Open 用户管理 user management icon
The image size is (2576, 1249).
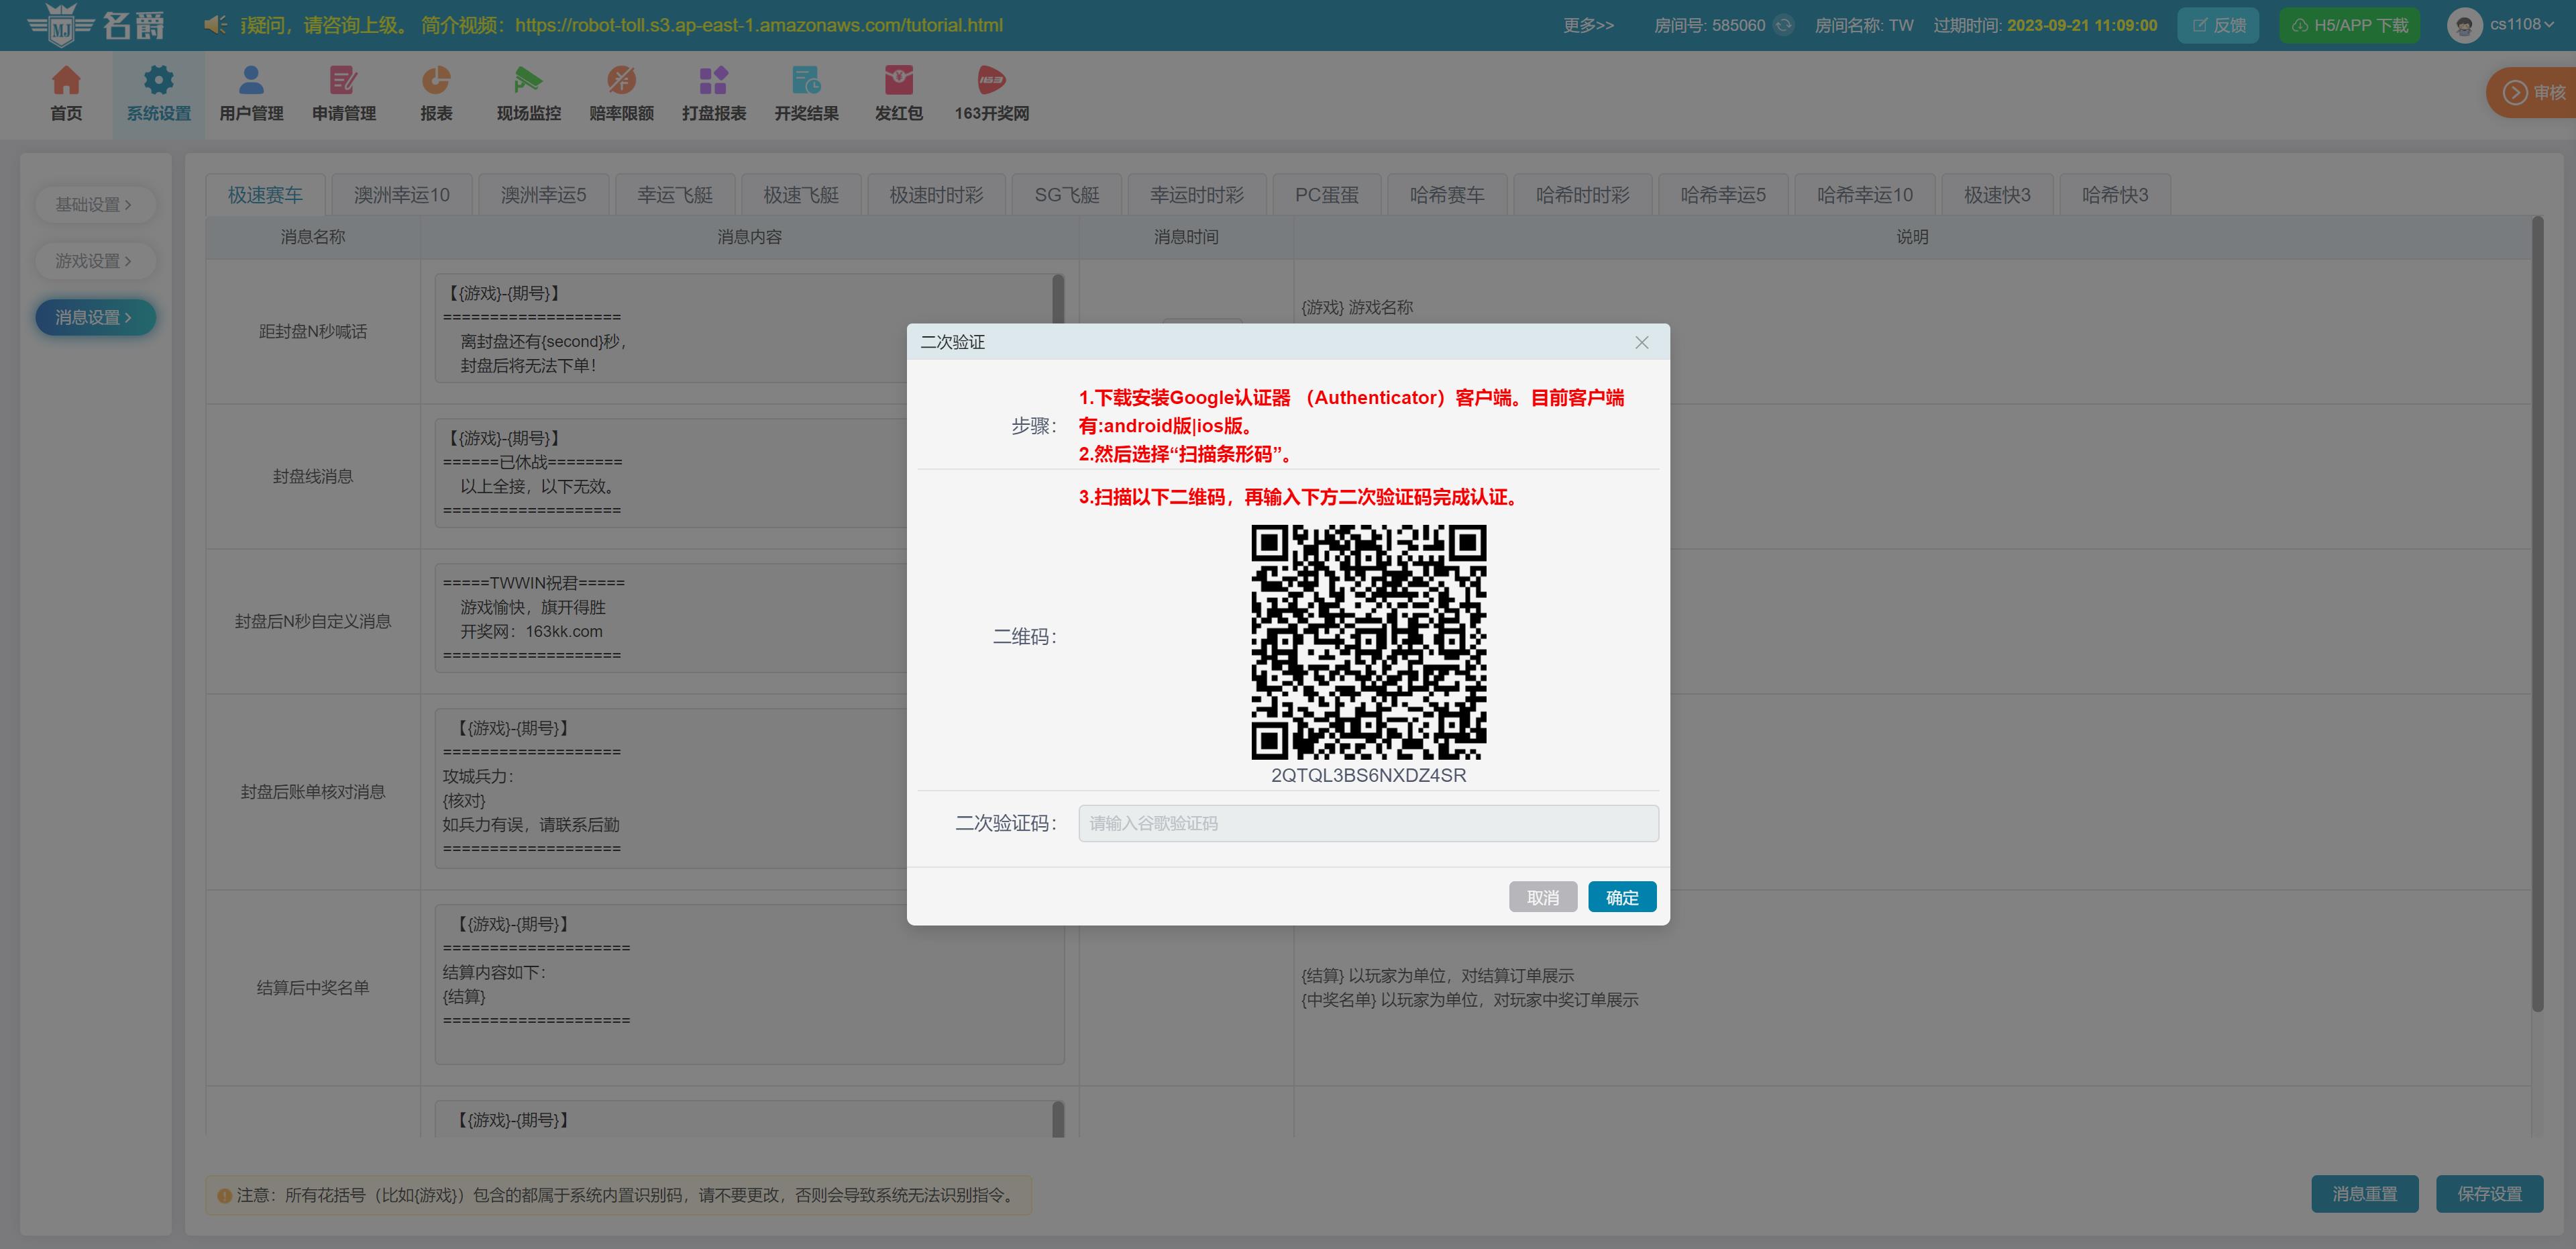point(251,80)
